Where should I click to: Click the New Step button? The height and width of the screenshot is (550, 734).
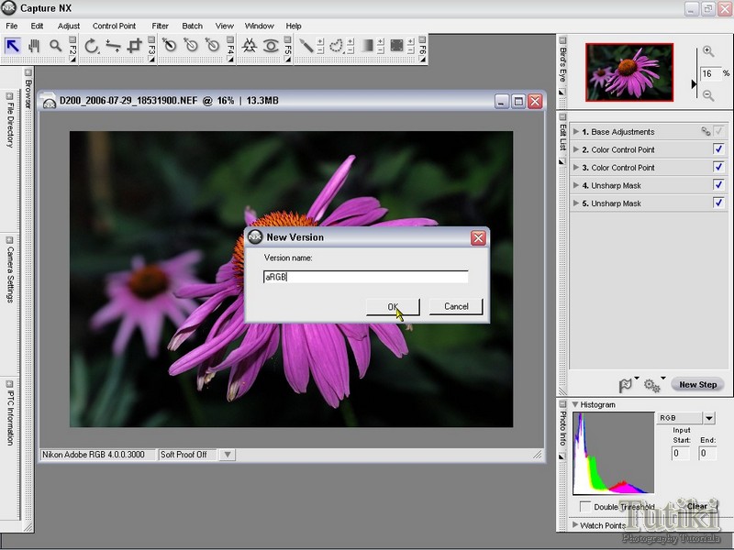click(x=698, y=384)
